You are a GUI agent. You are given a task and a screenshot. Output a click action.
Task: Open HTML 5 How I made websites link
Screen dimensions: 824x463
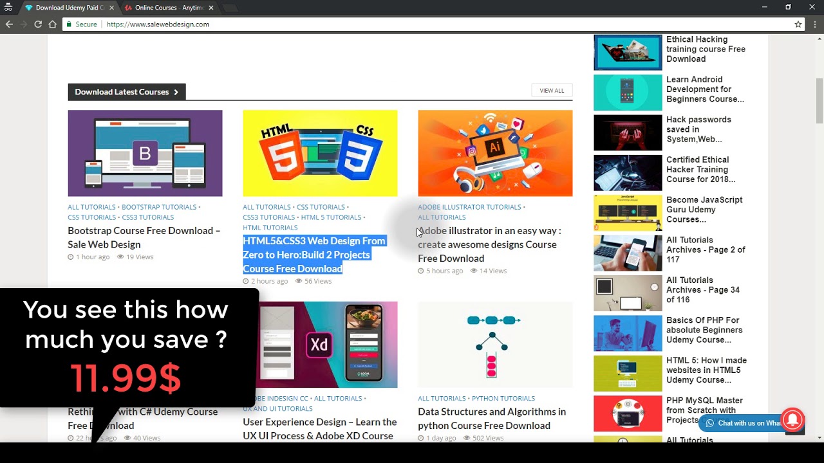[706, 370]
